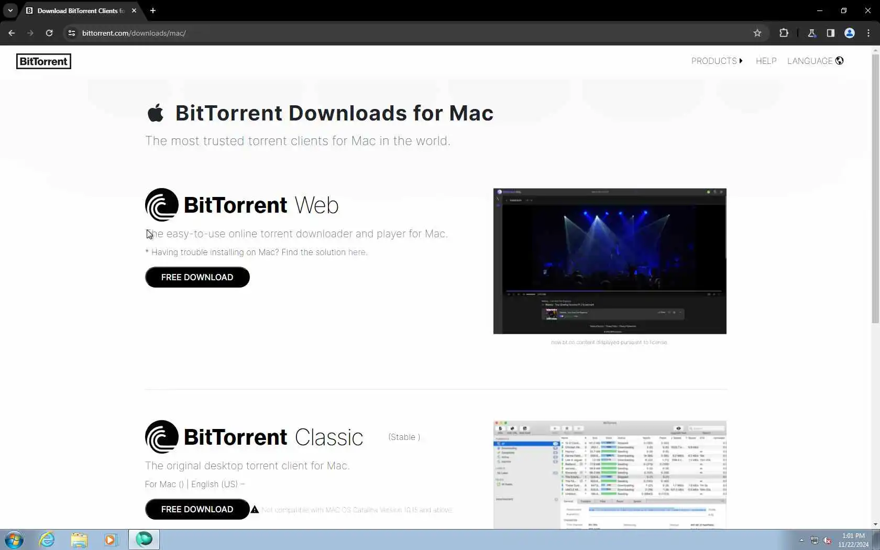880x550 pixels.
Task: Click the Catalina compatibility warning icon
Action: tap(255, 510)
